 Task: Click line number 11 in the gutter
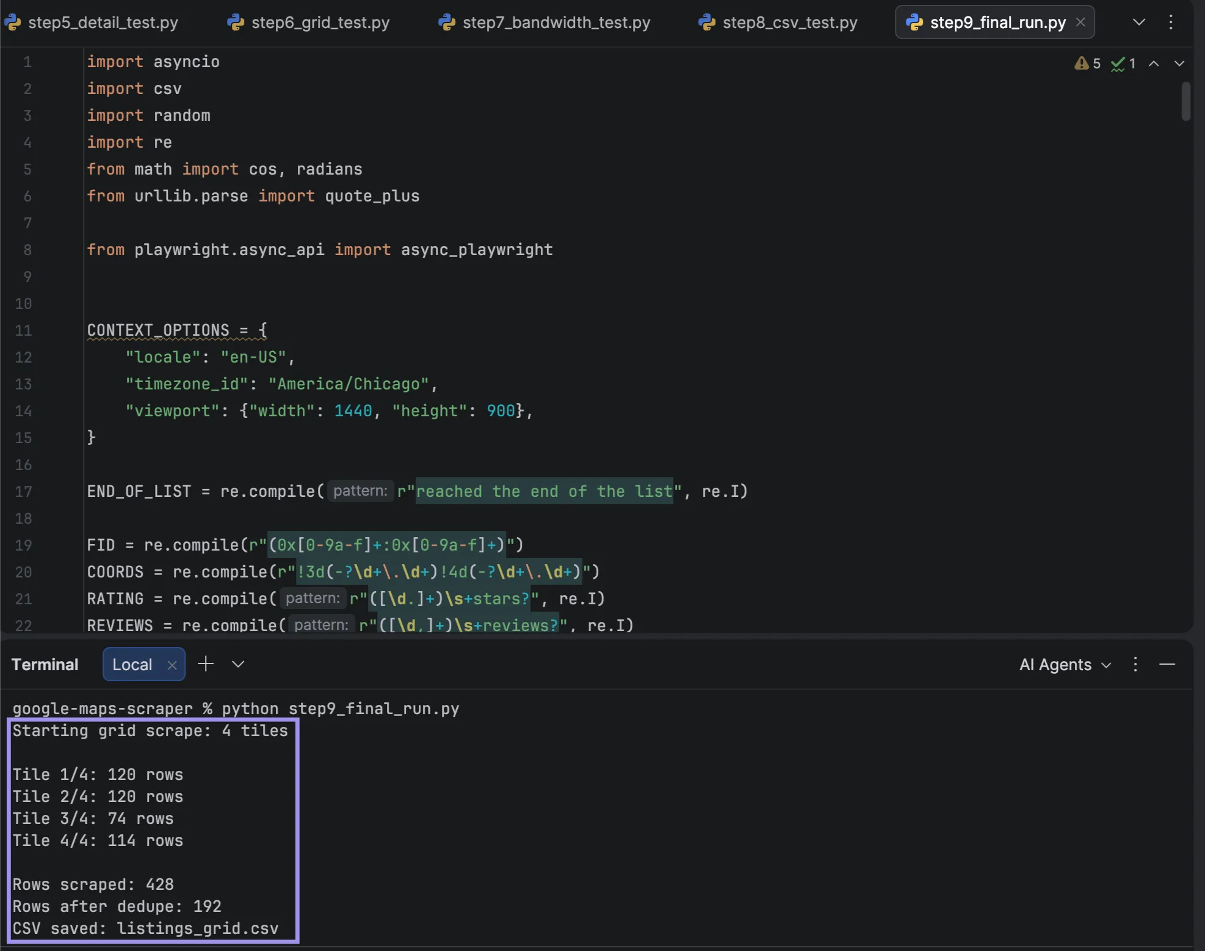23,330
